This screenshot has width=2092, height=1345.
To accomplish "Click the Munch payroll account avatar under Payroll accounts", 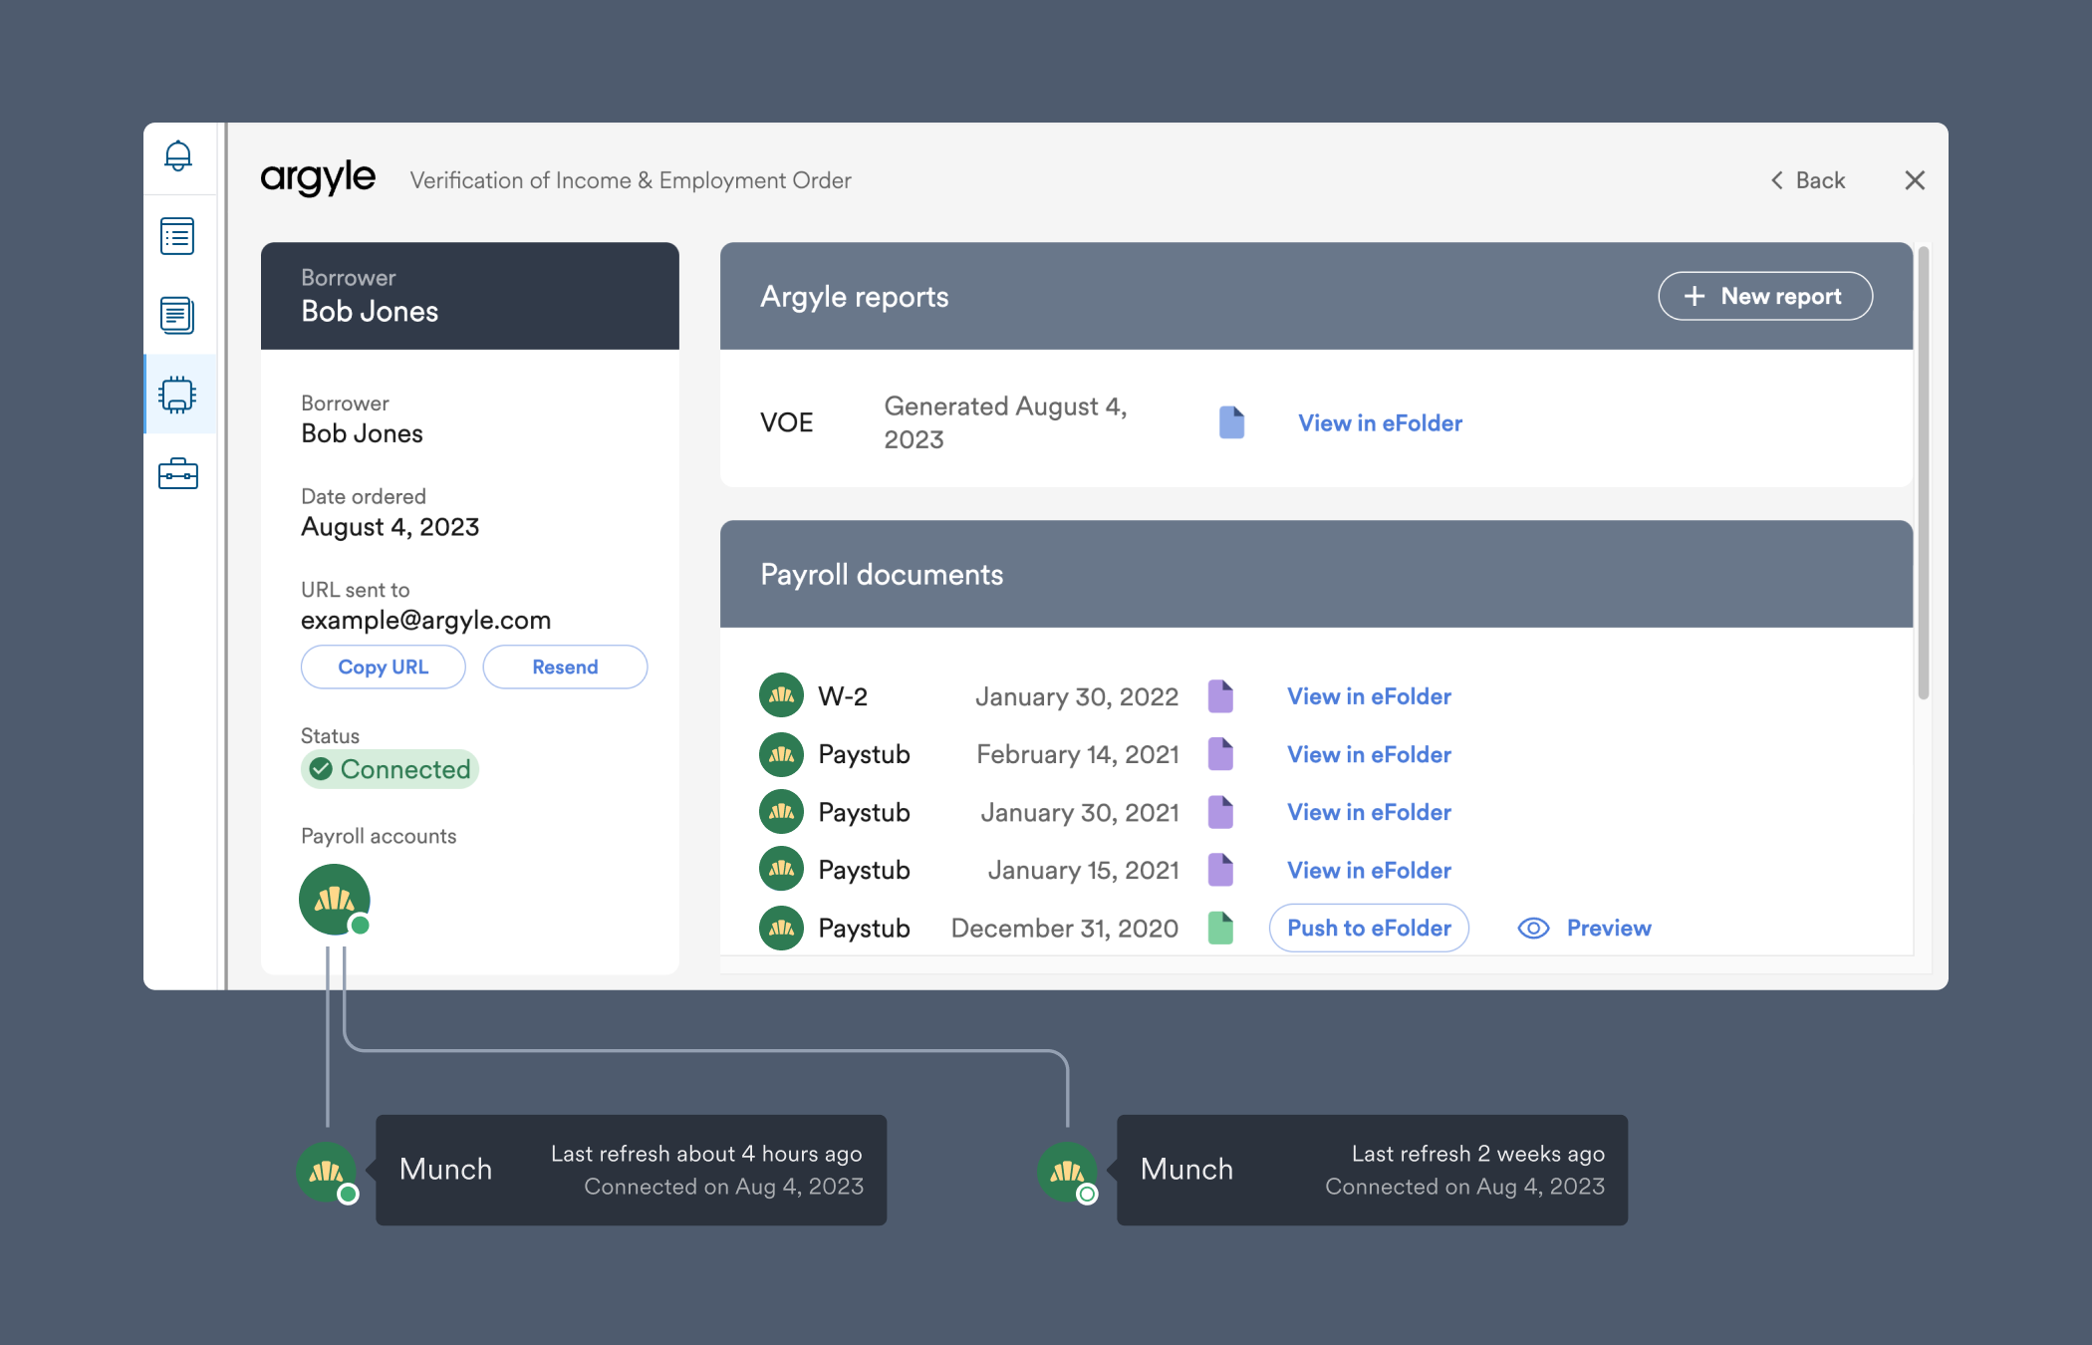I will click(x=334, y=899).
